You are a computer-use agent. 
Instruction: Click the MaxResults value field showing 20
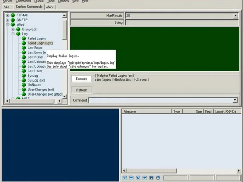point(179,15)
